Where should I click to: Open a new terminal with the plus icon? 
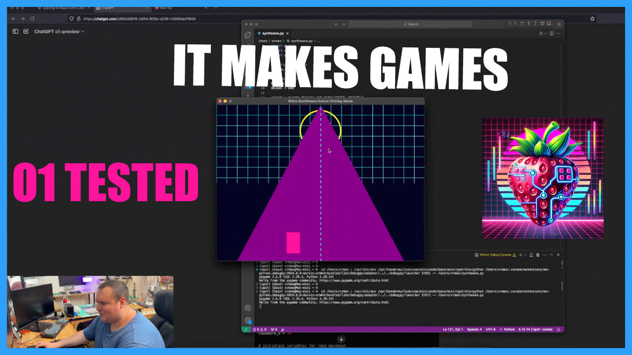tap(520, 255)
